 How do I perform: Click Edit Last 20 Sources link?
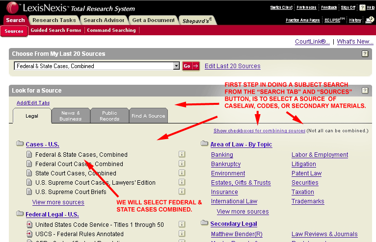coord(233,66)
